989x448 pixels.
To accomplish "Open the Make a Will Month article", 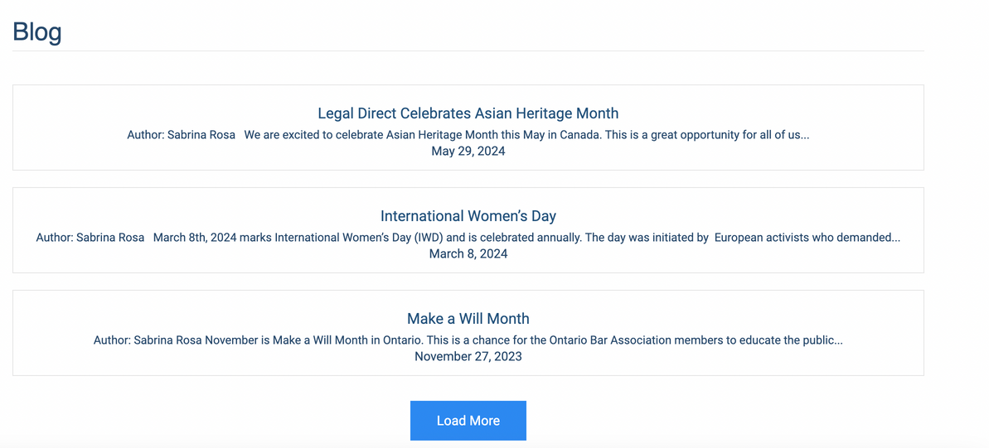I will point(468,319).
